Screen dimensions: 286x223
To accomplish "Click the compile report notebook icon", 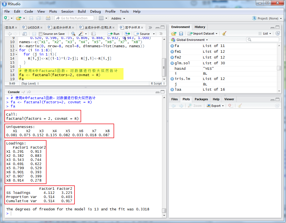I will click(94, 34).
